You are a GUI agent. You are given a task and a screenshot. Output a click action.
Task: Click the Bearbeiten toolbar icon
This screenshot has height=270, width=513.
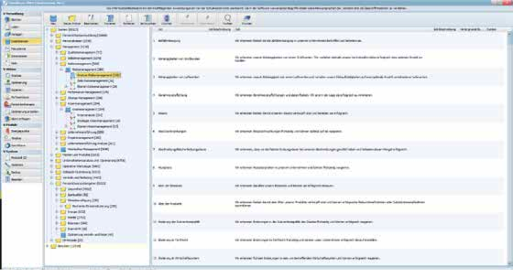pos(91,18)
